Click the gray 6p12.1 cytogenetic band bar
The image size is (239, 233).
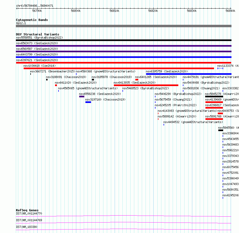(x=124, y=26)
